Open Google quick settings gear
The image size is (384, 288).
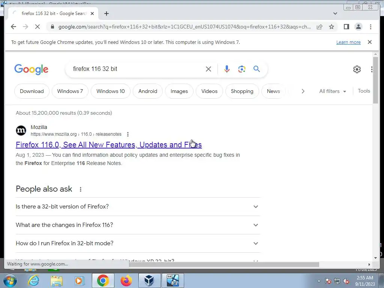click(357, 69)
